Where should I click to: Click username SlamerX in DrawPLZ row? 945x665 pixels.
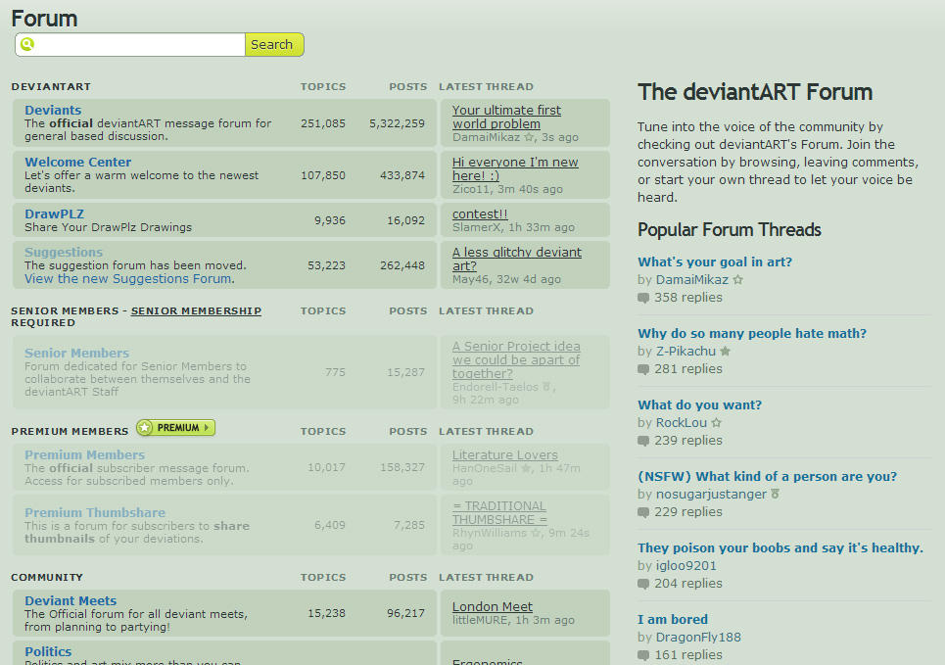476,227
